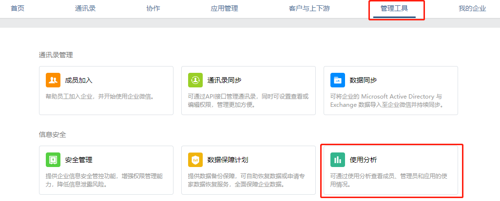This screenshot has height=201, width=500.
Task: Select the 客户与上下游 tab
Action: pos(309,9)
